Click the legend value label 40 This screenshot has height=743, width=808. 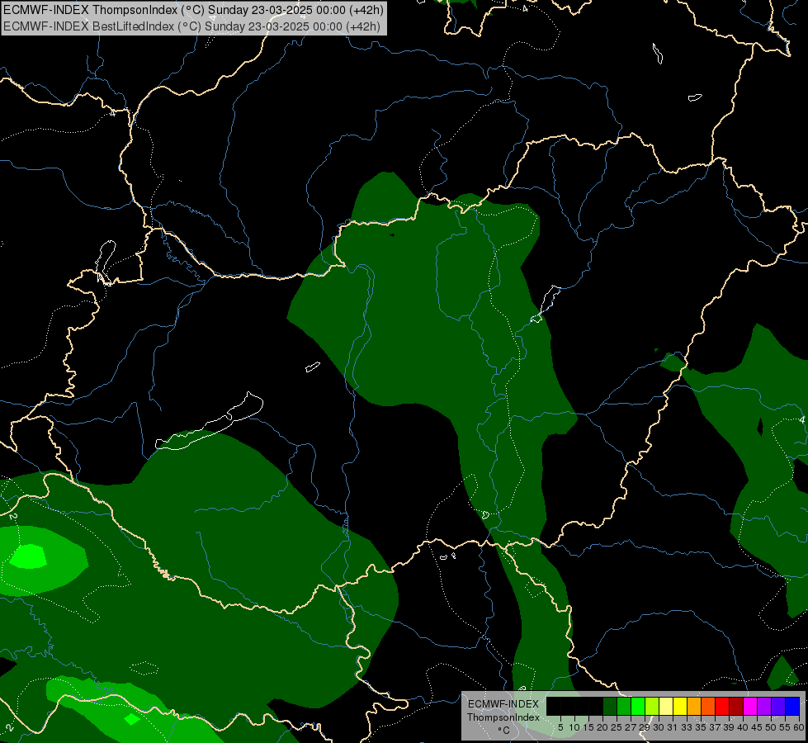(743, 727)
